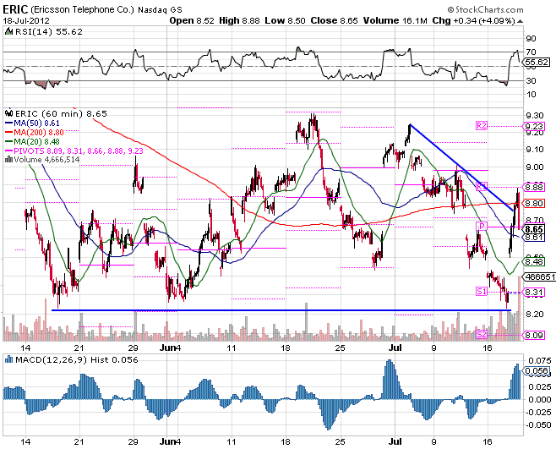Click the MACD(12,26,9) Hist 0.056 label
The width and height of the screenshot is (556, 449).
pyautogui.click(x=77, y=360)
